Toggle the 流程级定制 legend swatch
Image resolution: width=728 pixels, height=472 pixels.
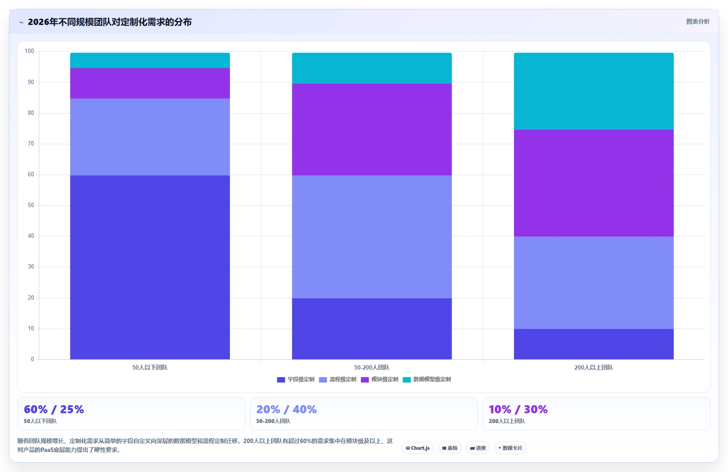pyautogui.click(x=323, y=380)
